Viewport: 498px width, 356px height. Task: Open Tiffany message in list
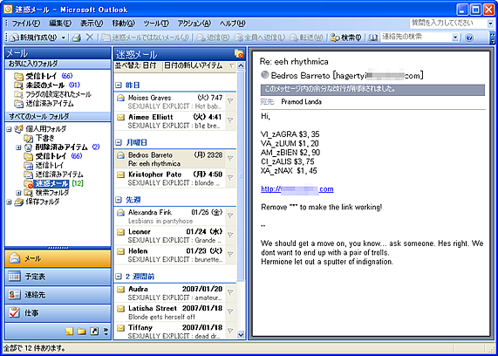tap(170, 332)
